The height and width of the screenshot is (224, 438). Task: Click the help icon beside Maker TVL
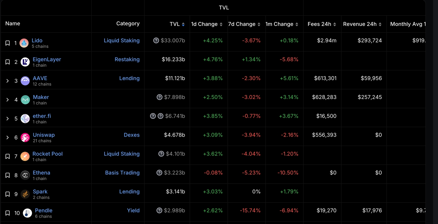pyautogui.click(x=159, y=97)
